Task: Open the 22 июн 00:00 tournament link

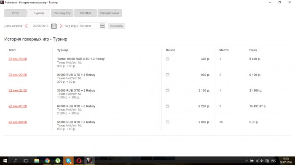Action: 18,122
